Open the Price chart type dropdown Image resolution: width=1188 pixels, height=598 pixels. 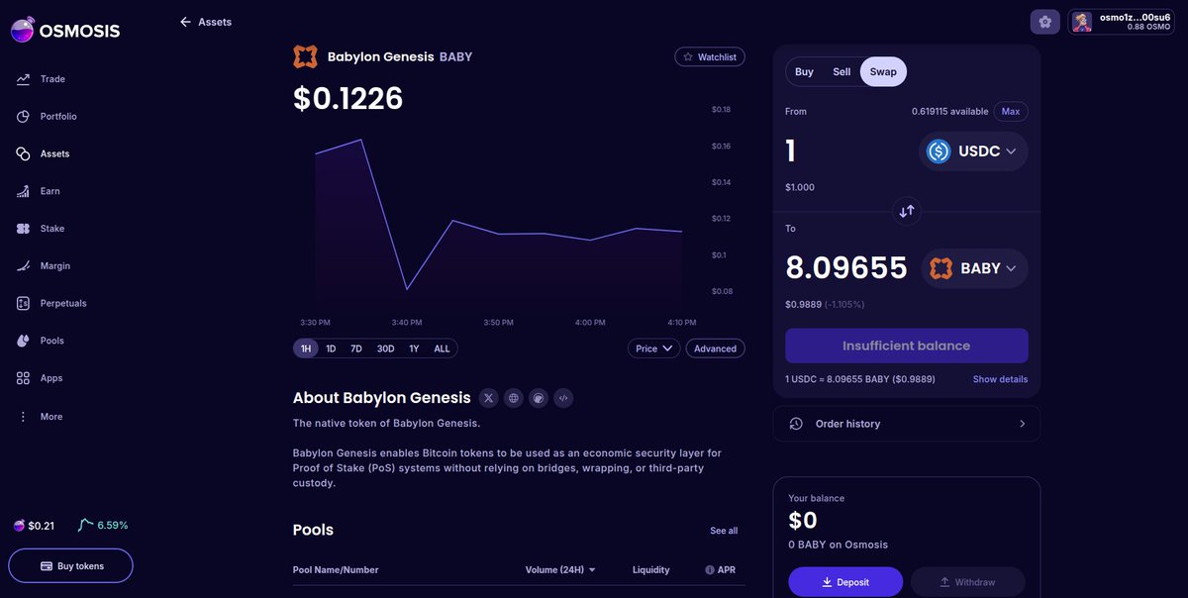(x=653, y=349)
